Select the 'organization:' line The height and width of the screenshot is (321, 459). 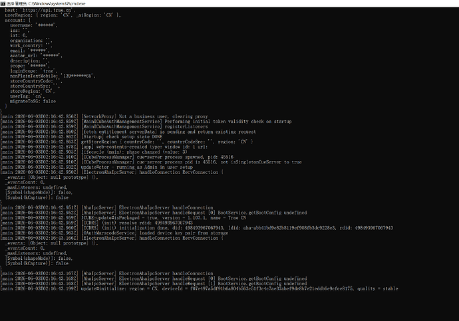pos(31,41)
